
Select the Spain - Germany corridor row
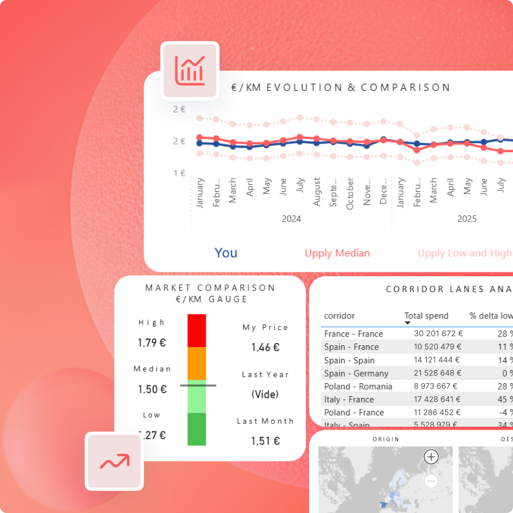356,373
